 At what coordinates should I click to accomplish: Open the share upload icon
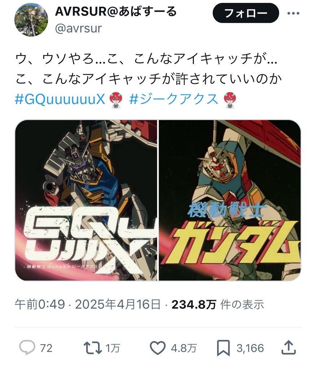(289, 348)
